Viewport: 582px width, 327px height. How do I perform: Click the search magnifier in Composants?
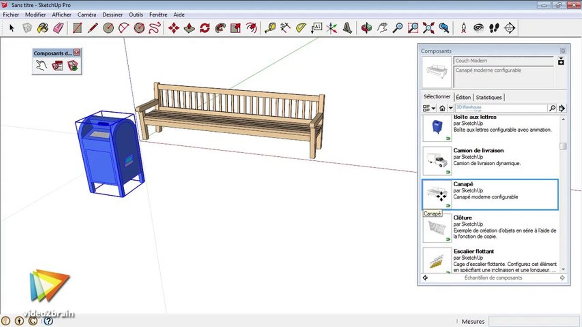tap(552, 108)
